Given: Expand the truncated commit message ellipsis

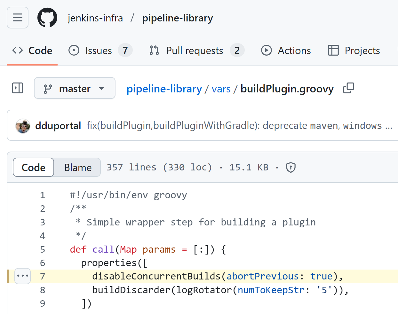Looking at the screenshot, I should point(389,126).
